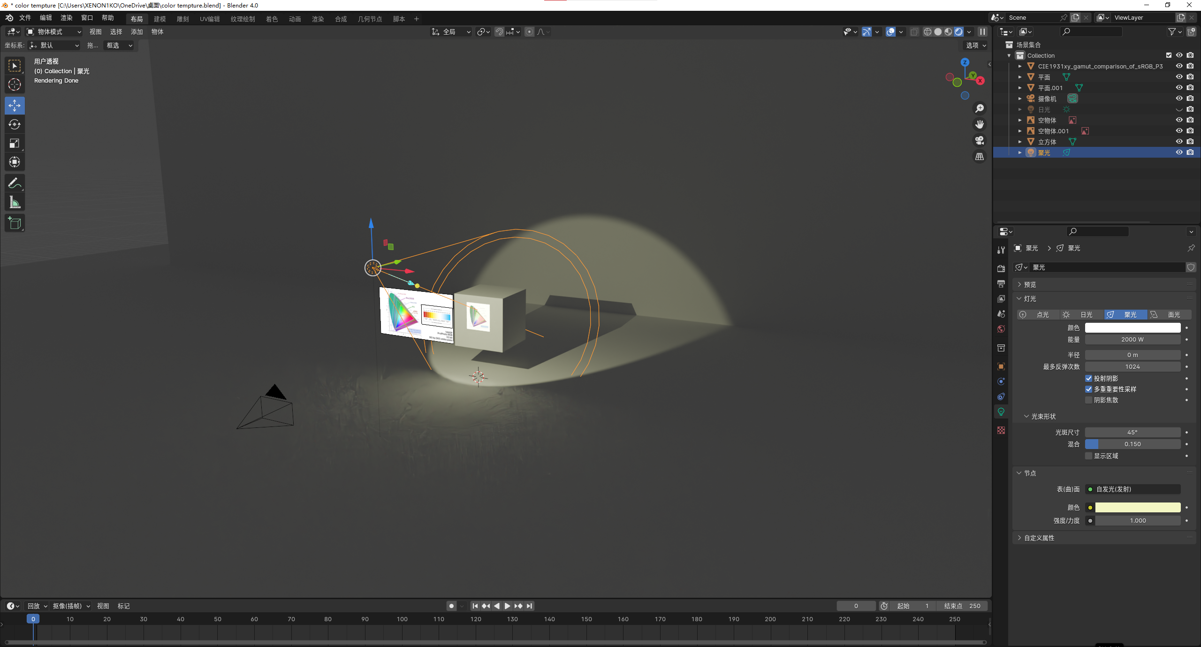Toggle Collection exclude checkbox
This screenshot has width=1201, height=647.
(x=1169, y=55)
